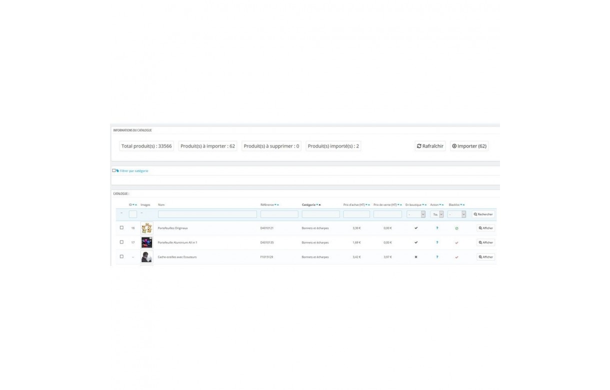Click the magnifier icon on Rechercher button

[475, 214]
